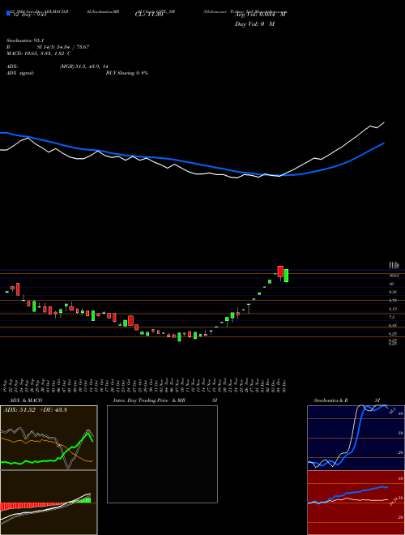Click the 'Stochastics: 93.1' reading
The image size is (405, 535).
pos(23,41)
